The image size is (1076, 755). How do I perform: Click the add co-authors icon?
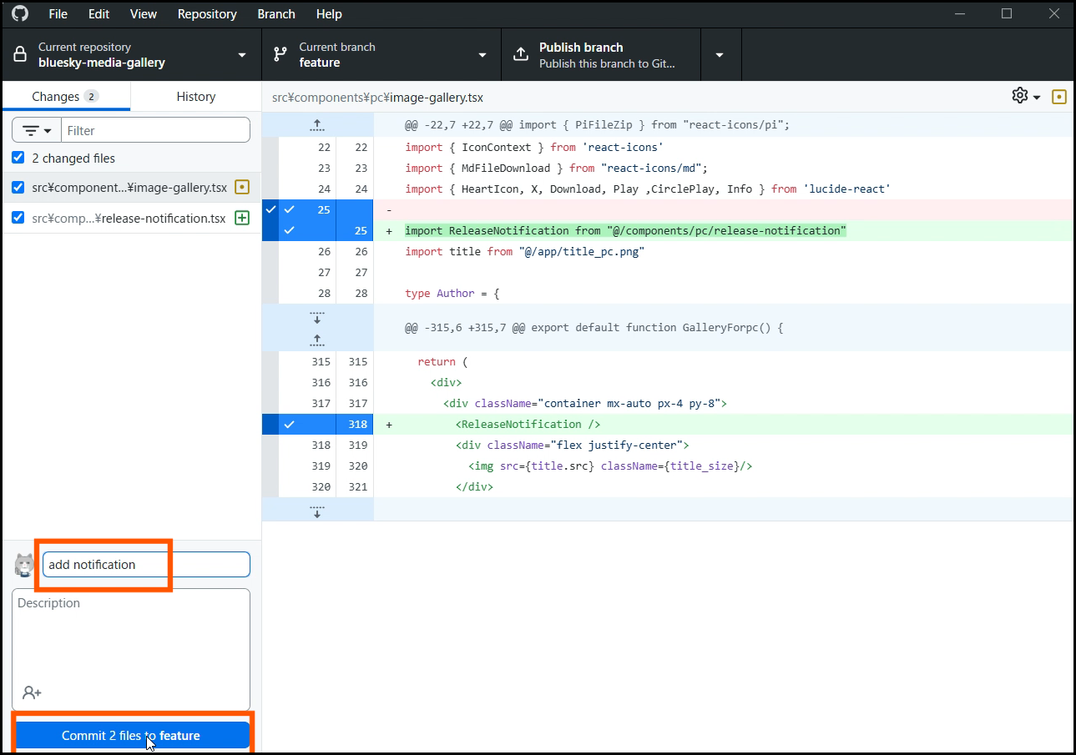click(x=32, y=692)
